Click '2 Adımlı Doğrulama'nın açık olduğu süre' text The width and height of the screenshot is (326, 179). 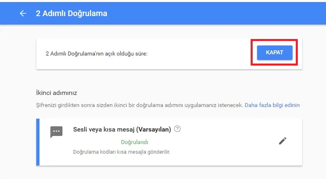click(97, 53)
